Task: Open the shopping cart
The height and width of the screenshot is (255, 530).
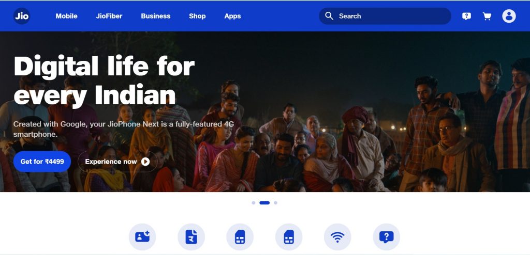Action: [487, 16]
